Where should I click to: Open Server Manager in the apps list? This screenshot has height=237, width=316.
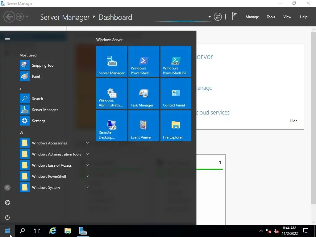tap(54, 110)
